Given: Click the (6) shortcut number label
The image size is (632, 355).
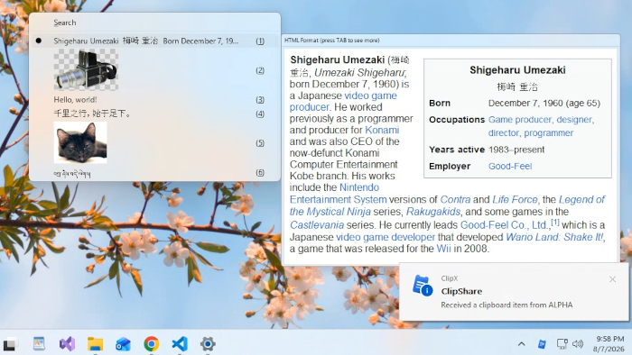Looking at the screenshot, I should (260, 172).
